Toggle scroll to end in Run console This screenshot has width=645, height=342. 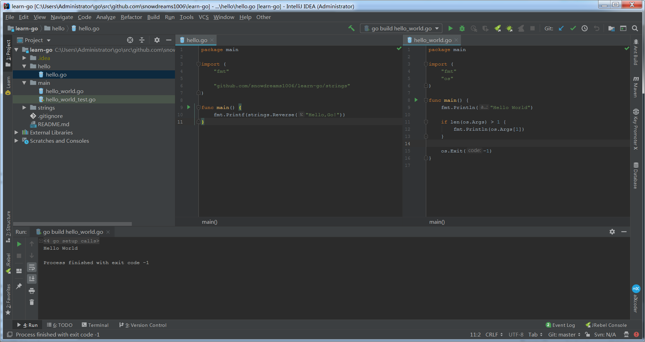click(32, 279)
